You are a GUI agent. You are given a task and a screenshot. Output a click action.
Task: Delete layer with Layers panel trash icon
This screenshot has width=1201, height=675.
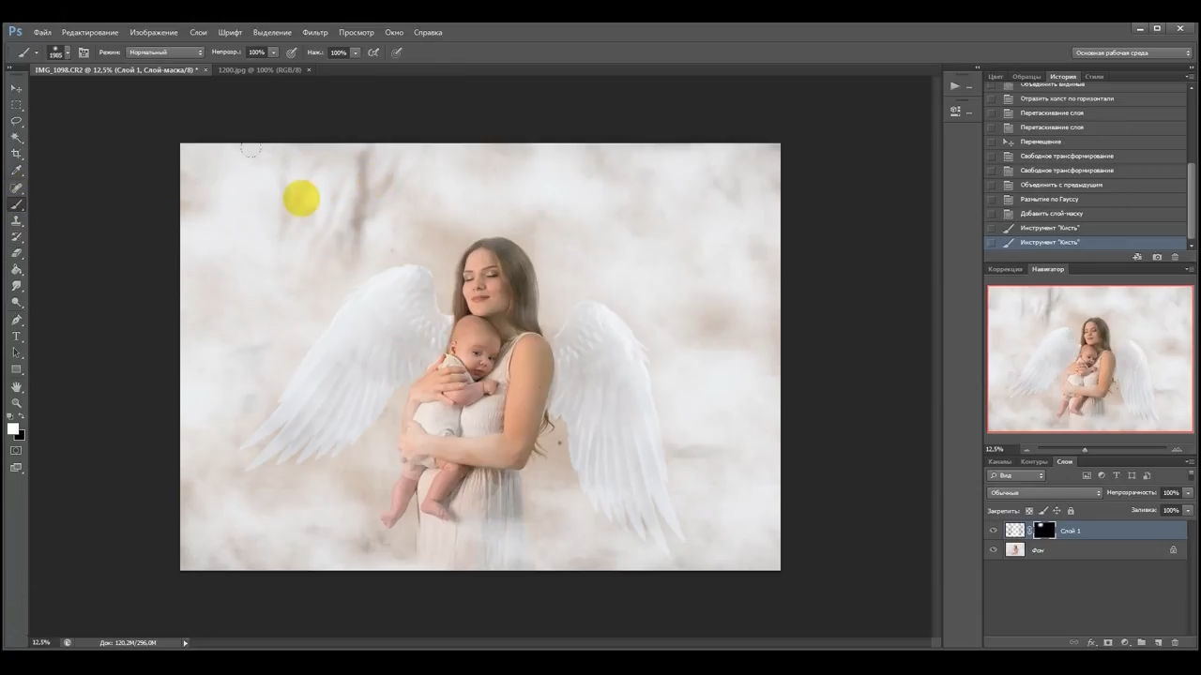tap(1175, 642)
